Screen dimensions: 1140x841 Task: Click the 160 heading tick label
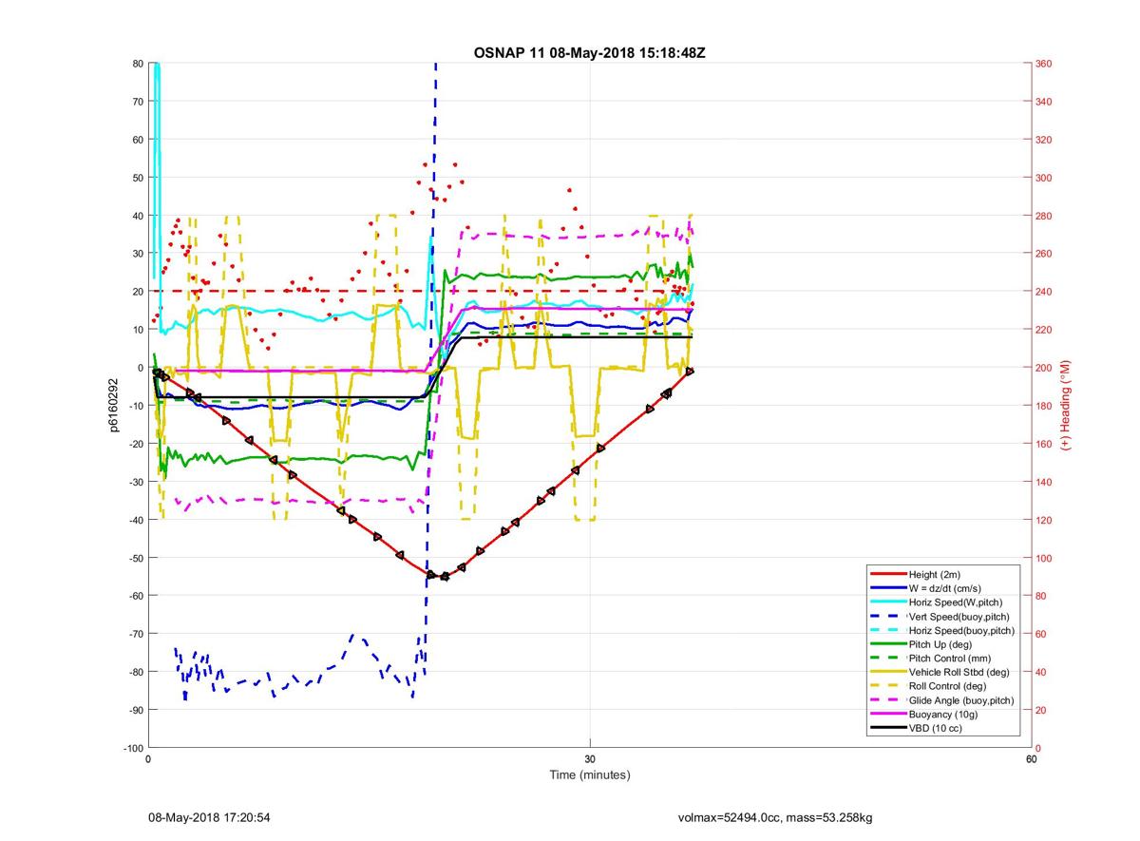pos(1045,444)
